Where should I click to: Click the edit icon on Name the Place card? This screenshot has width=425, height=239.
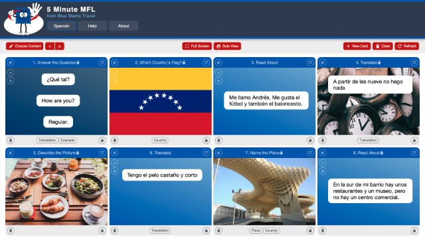218,153
